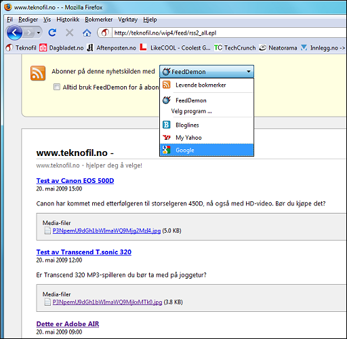Select Google as feed reader
This screenshot has width=347, height=339.
(207, 150)
